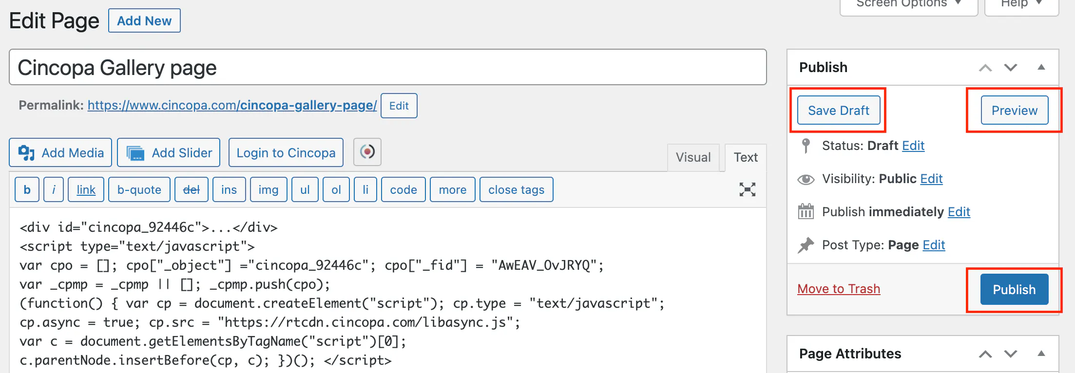Click the del quicktag button
The image size is (1075, 373).
pyautogui.click(x=191, y=189)
